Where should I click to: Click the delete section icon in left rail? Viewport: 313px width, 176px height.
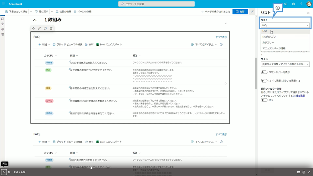[3, 34]
